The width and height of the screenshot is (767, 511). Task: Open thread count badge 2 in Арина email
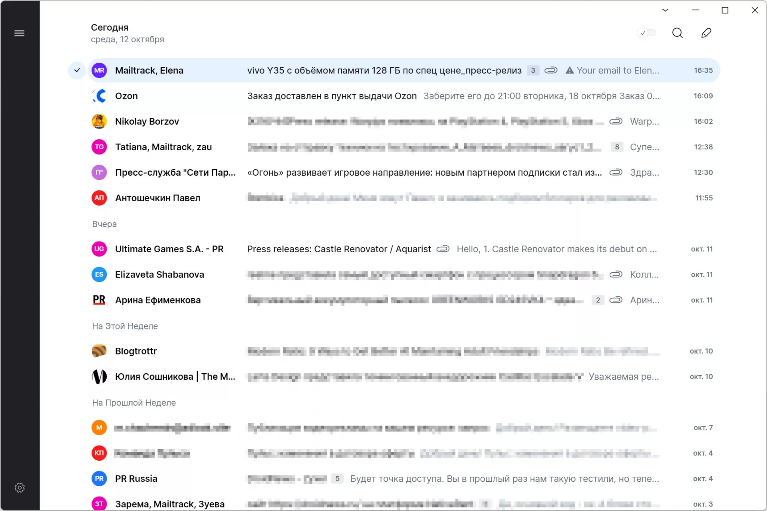pos(598,300)
